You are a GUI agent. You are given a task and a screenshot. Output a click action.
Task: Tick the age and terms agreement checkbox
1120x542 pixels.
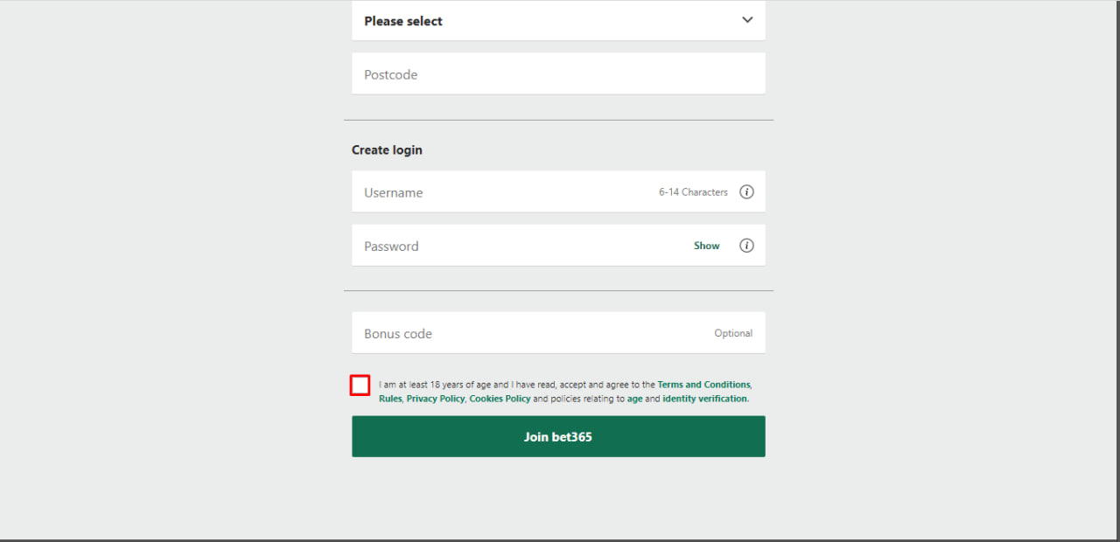point(360,385)
